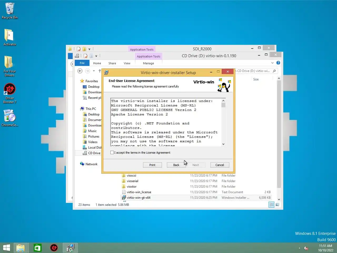Select Network in navigation pane

tap(91, 164)
